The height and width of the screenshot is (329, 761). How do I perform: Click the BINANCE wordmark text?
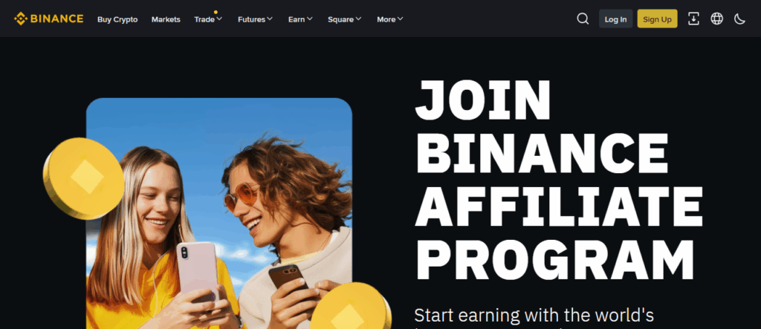[56, 19]
